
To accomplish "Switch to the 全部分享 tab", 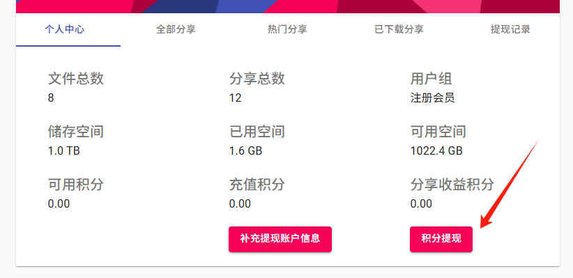I will 176,29.
